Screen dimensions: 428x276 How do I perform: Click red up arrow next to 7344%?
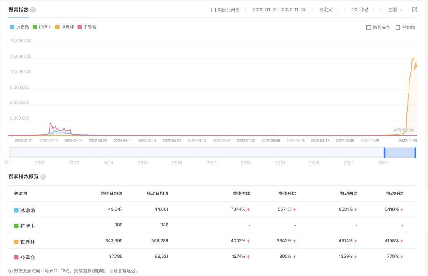pos(249,210)
